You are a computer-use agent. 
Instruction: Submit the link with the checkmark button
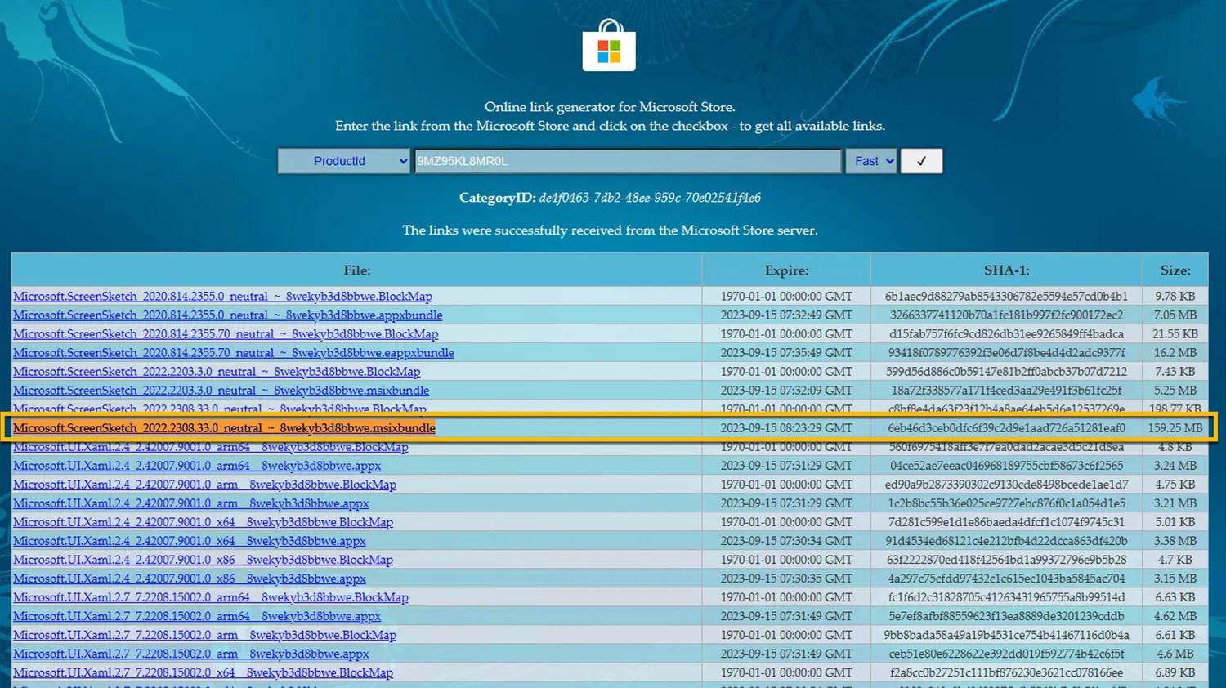point(921,161)
